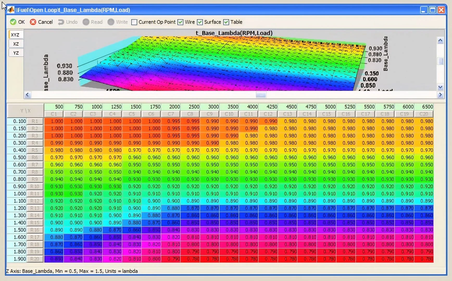Toggle the Wire checkbox
The width and height of the screenshot is (452, 281).
pos(180,22)
